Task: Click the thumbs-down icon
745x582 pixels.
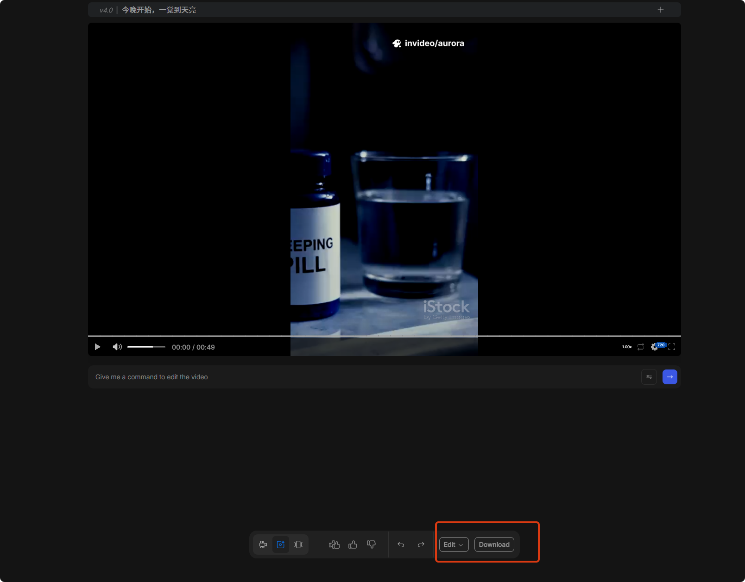Action: click(x=371, y=544)
